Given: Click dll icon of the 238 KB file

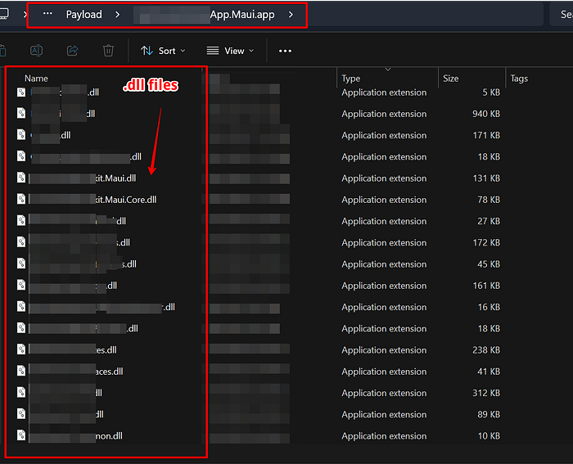Looking at the screenshot, I should pyautogui.click(x=21, y=349).
